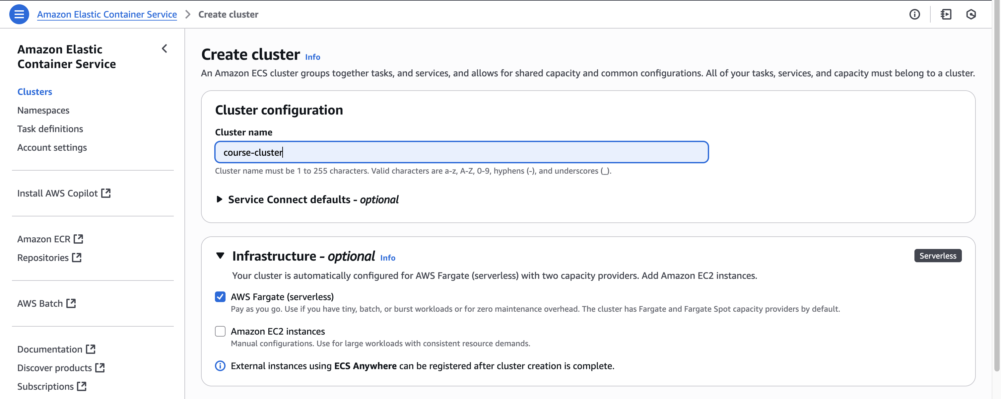The height and width of the screenshot is (399, 1001).
Task: Click the Amazon EC2 instances label
Action: click(x=278, y=331)
